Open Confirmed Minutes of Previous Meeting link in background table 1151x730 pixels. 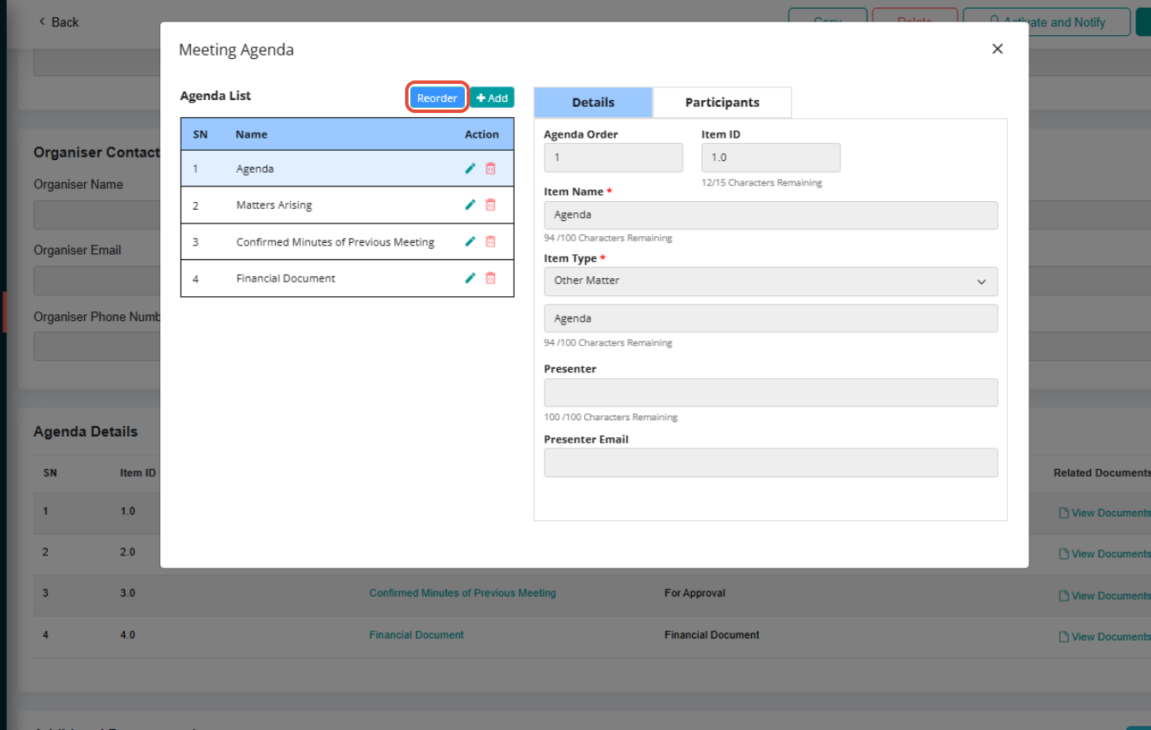[x=462, y=593]
